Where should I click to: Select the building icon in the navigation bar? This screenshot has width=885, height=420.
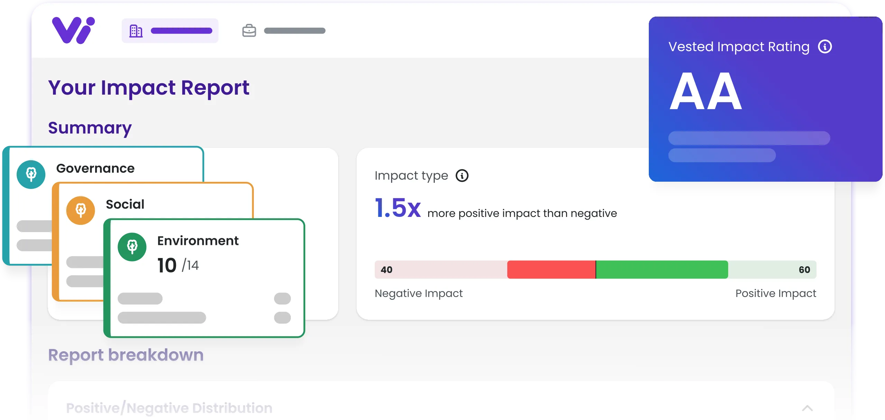click(x=136, y=30)
